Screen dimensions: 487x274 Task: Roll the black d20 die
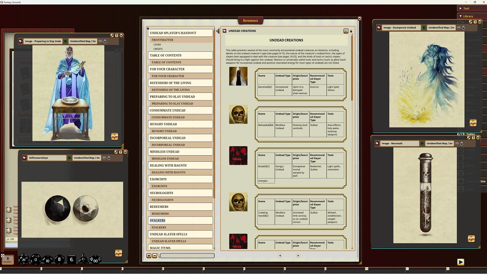tap(24, 260)
